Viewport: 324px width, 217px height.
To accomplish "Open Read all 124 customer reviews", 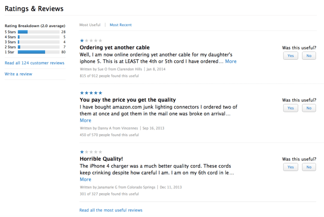I will (35, 63).
